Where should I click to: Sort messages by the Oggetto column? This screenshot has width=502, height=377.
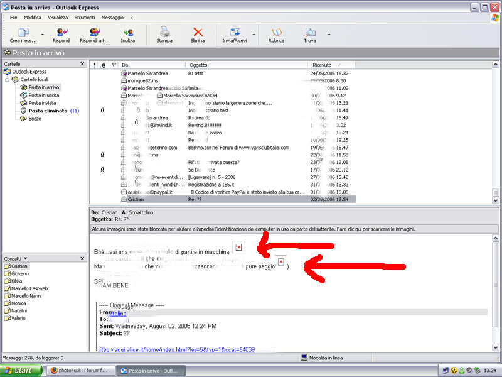(x=247, y=65)
